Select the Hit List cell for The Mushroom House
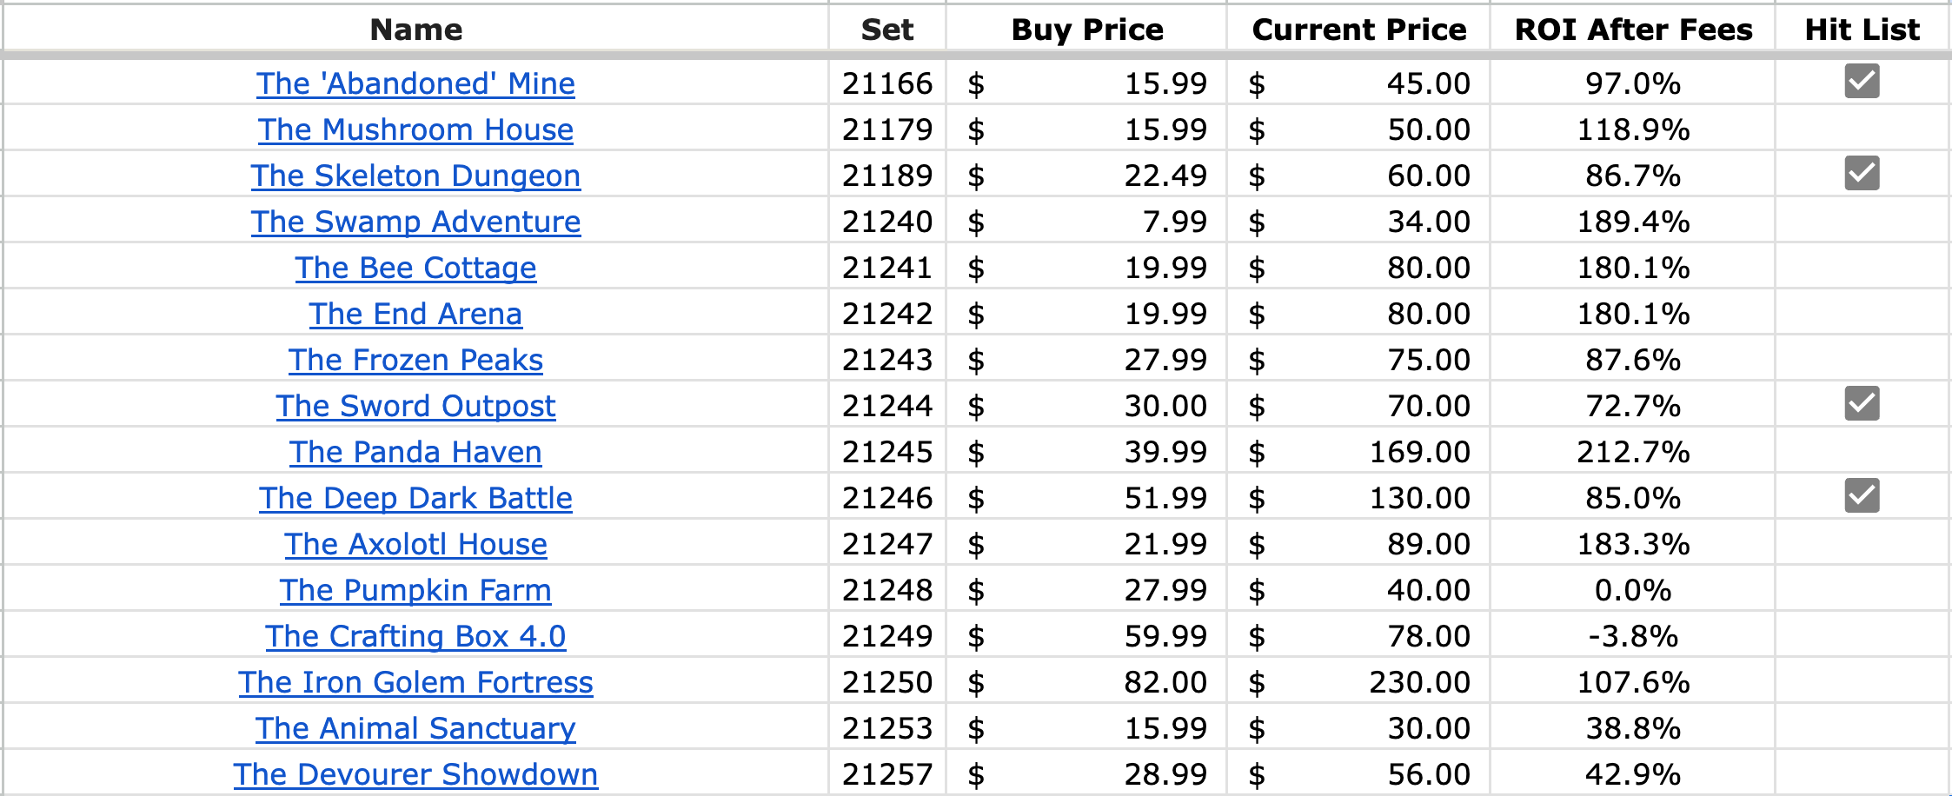 pyautogui.click(x=1862, y=128)
